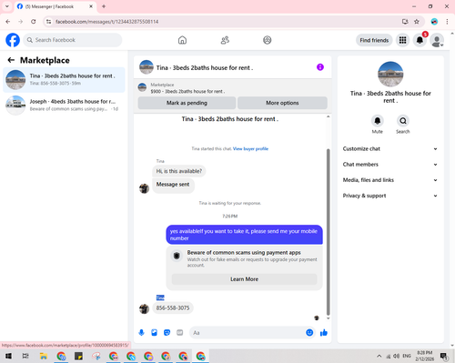Click the 'Hi, is this available?' message
Image resolution: width=455 pixels, height=363 pixels.
pyautogui.click(x=179, y=171)
